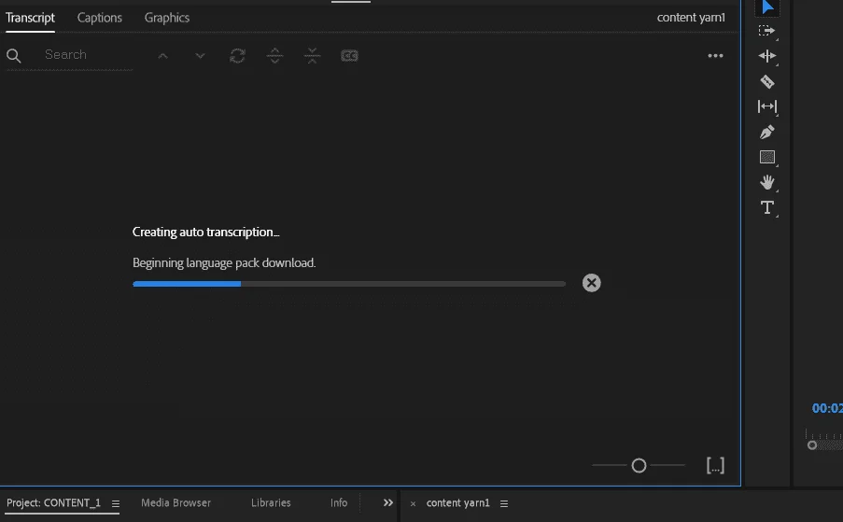Click the transcript text size slider handle
Screen dimensions: 843x522
point(639,466)
